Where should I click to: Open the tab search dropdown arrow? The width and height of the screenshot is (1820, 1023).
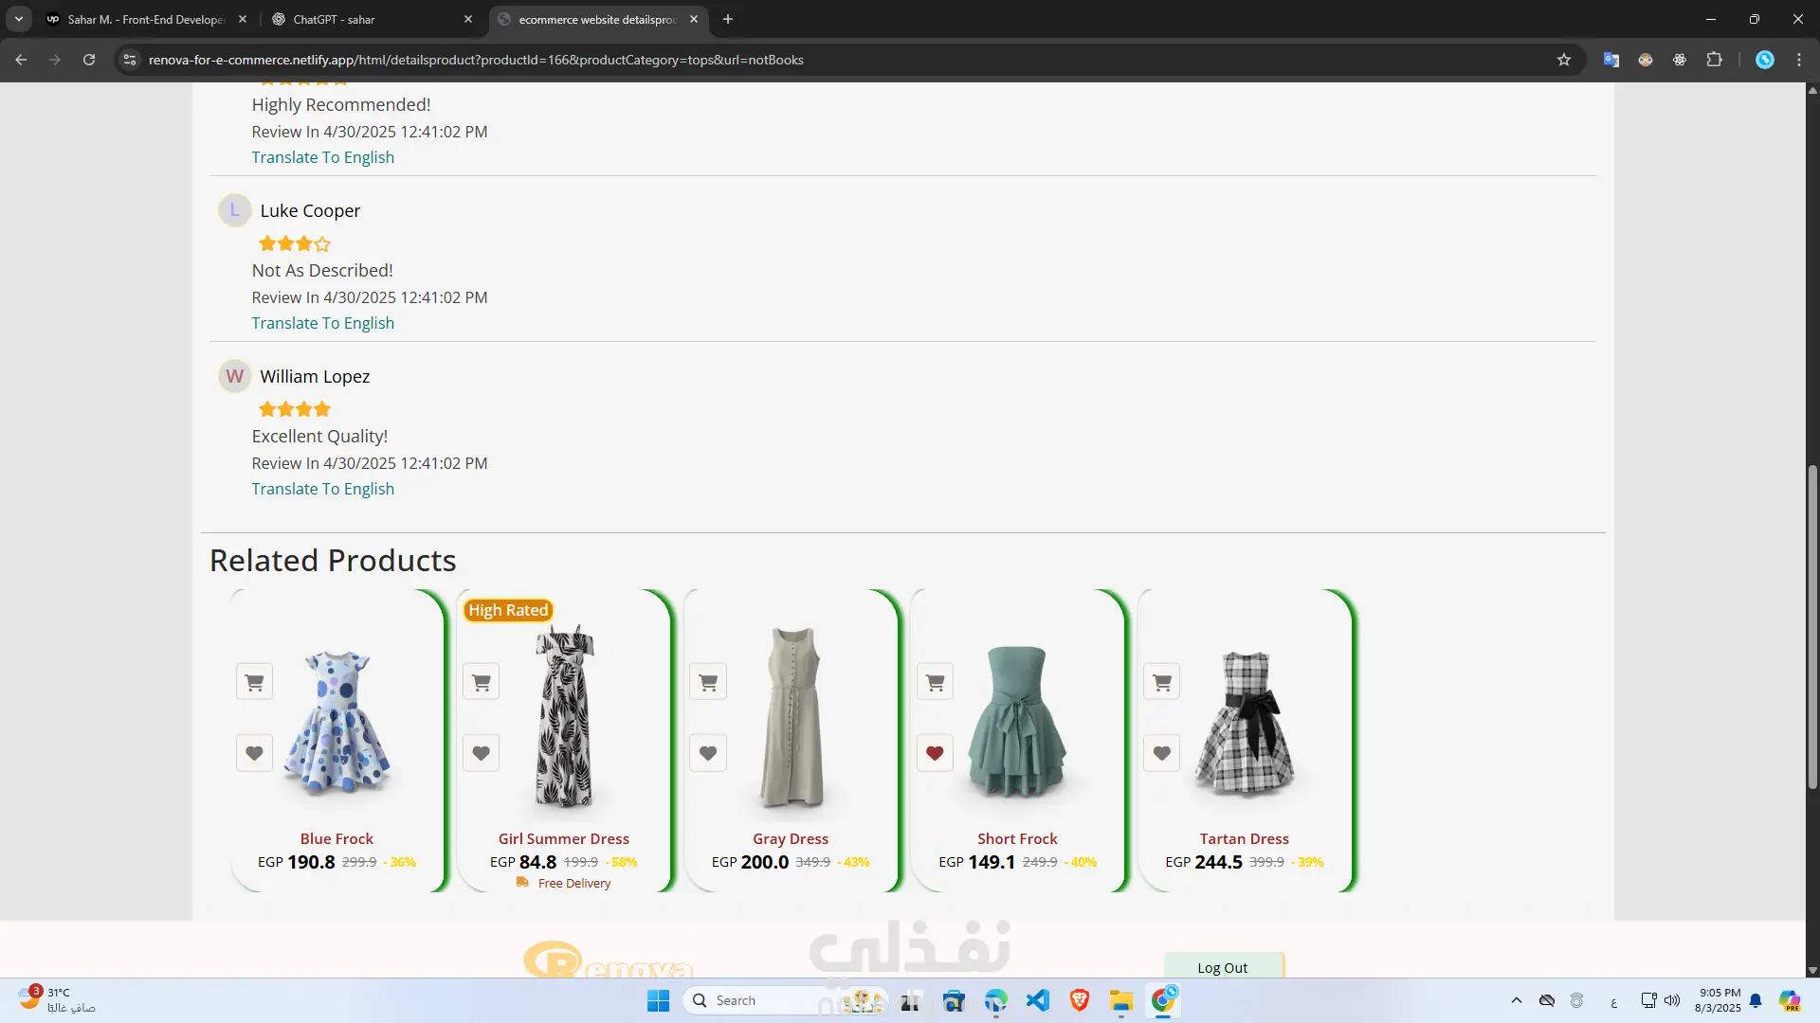coord(19,19)
